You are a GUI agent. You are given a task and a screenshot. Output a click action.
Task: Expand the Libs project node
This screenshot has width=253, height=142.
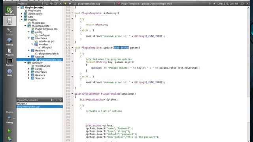coord(22,17)
